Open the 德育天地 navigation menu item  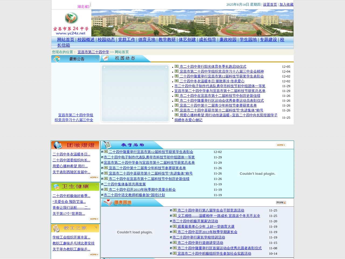pyautogui.click(x=147, y=39)
